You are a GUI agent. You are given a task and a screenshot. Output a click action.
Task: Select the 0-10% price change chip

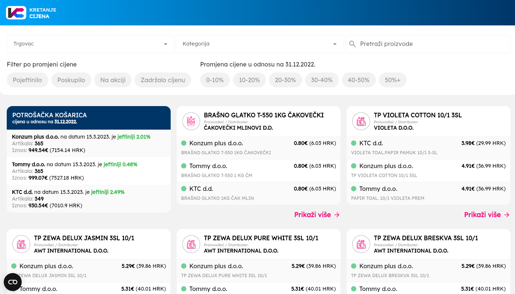click(x=215, y=80)
